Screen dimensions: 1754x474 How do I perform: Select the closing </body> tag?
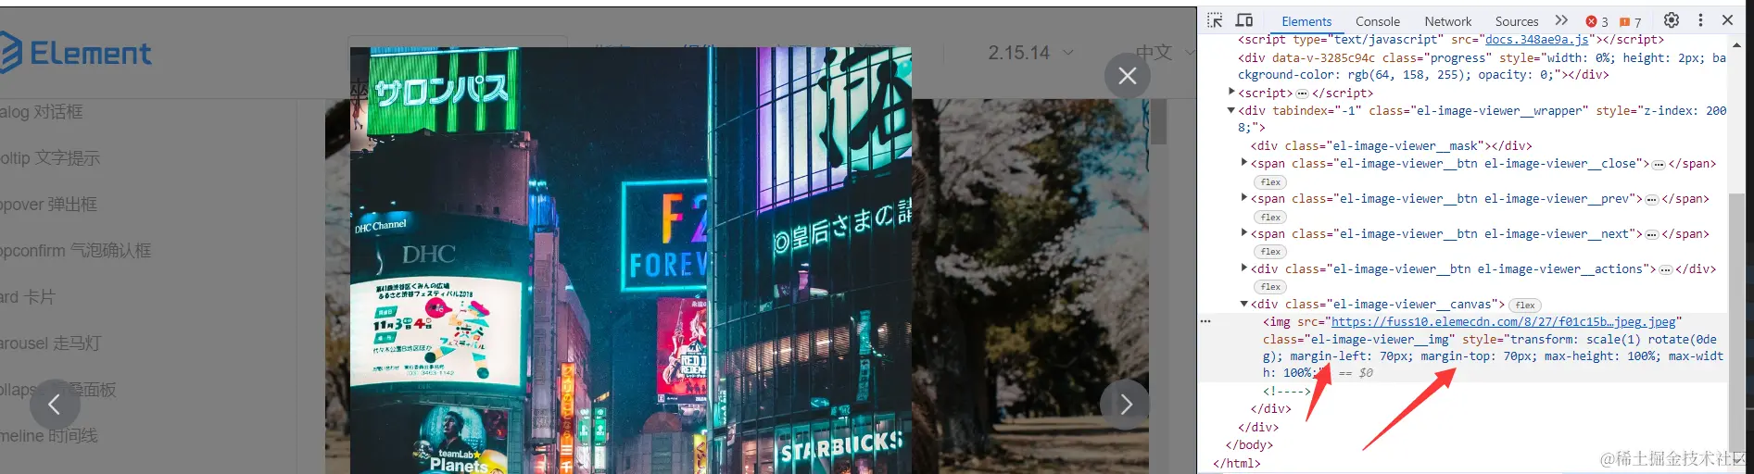click(1249, 444)
